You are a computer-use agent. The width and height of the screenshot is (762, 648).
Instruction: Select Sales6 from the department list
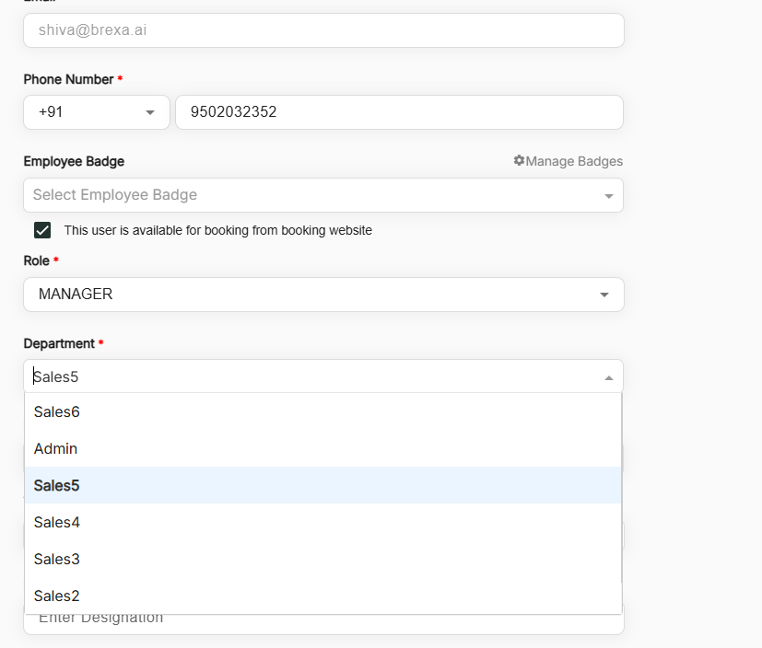(57, 411)
